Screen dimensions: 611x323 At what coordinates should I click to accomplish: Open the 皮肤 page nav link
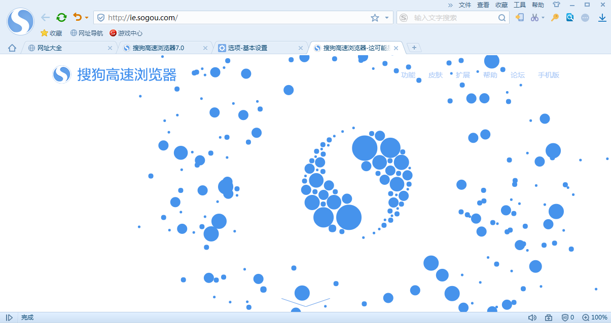(x=436, y=75)
